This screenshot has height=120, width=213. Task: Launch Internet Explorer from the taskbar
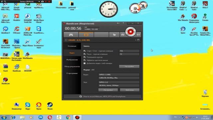click(13, 117)
